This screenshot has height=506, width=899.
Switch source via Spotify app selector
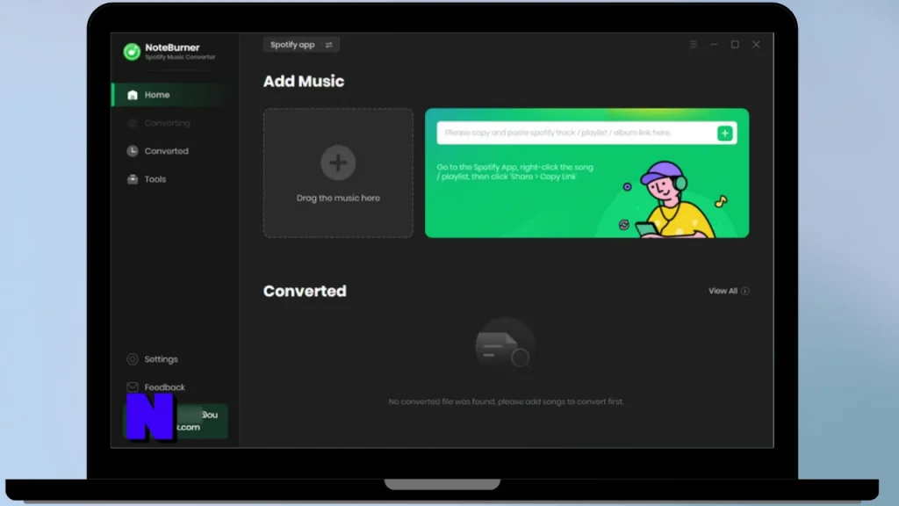click(302, 45)
